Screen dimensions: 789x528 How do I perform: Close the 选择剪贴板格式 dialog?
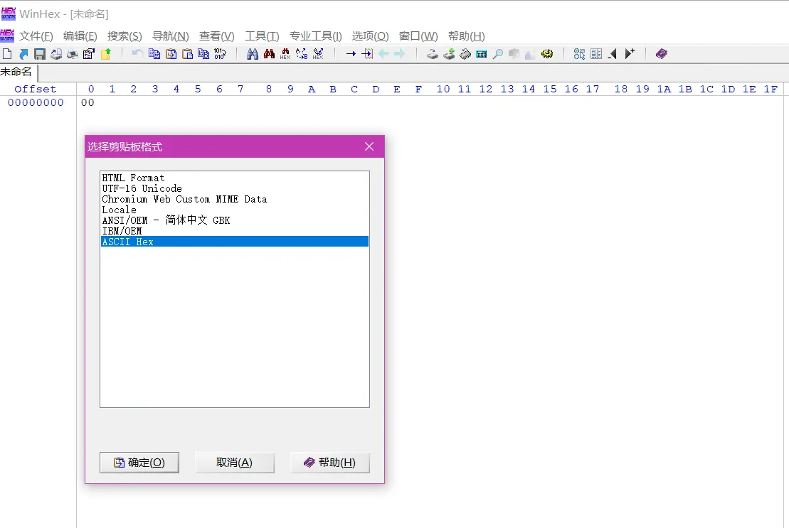pos(369,146)
